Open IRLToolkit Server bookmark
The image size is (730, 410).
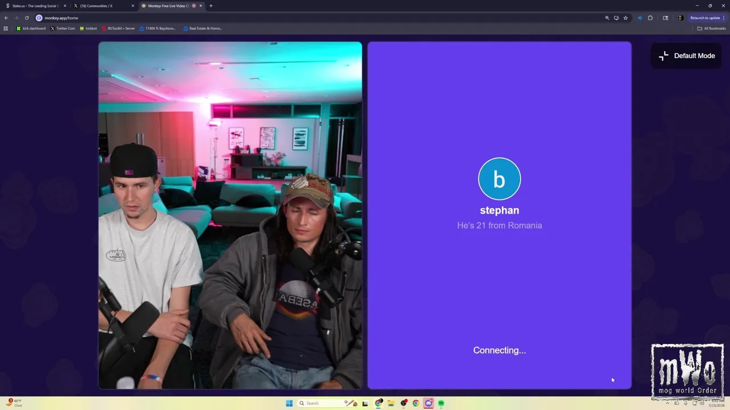tap(119, 28)
